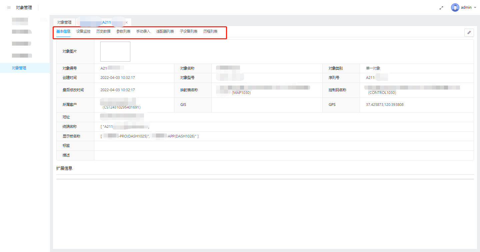Click the pencil edit icon button
The height and width of the screenshot is (252, 480).
[469, 32]
